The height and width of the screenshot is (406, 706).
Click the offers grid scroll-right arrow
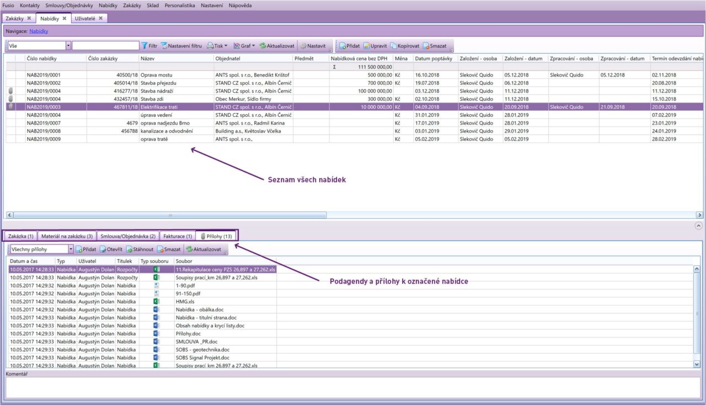699,215
